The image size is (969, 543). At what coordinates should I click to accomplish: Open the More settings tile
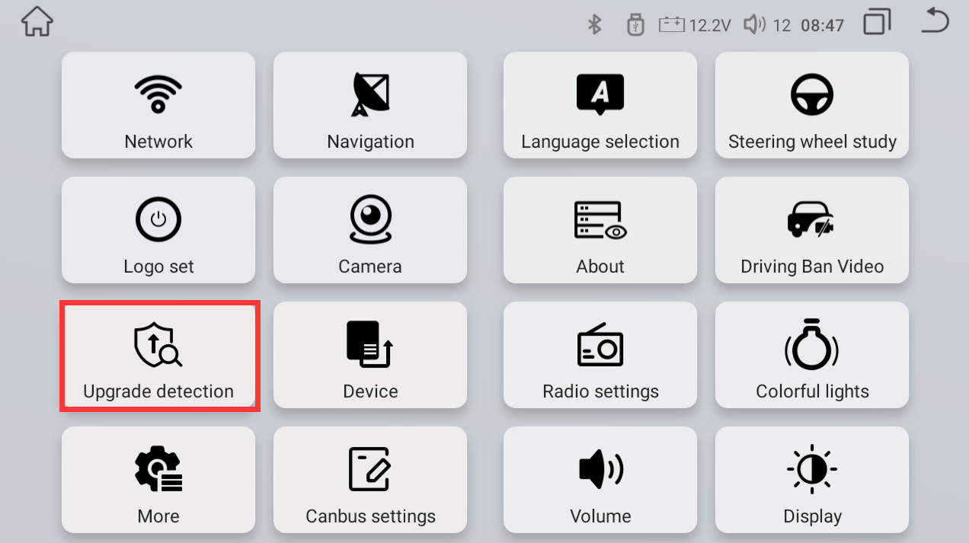(x=158, y=480)
